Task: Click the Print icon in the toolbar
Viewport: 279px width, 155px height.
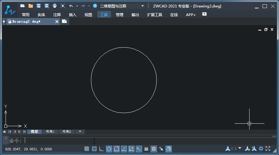Action: [x=55, y=6]
